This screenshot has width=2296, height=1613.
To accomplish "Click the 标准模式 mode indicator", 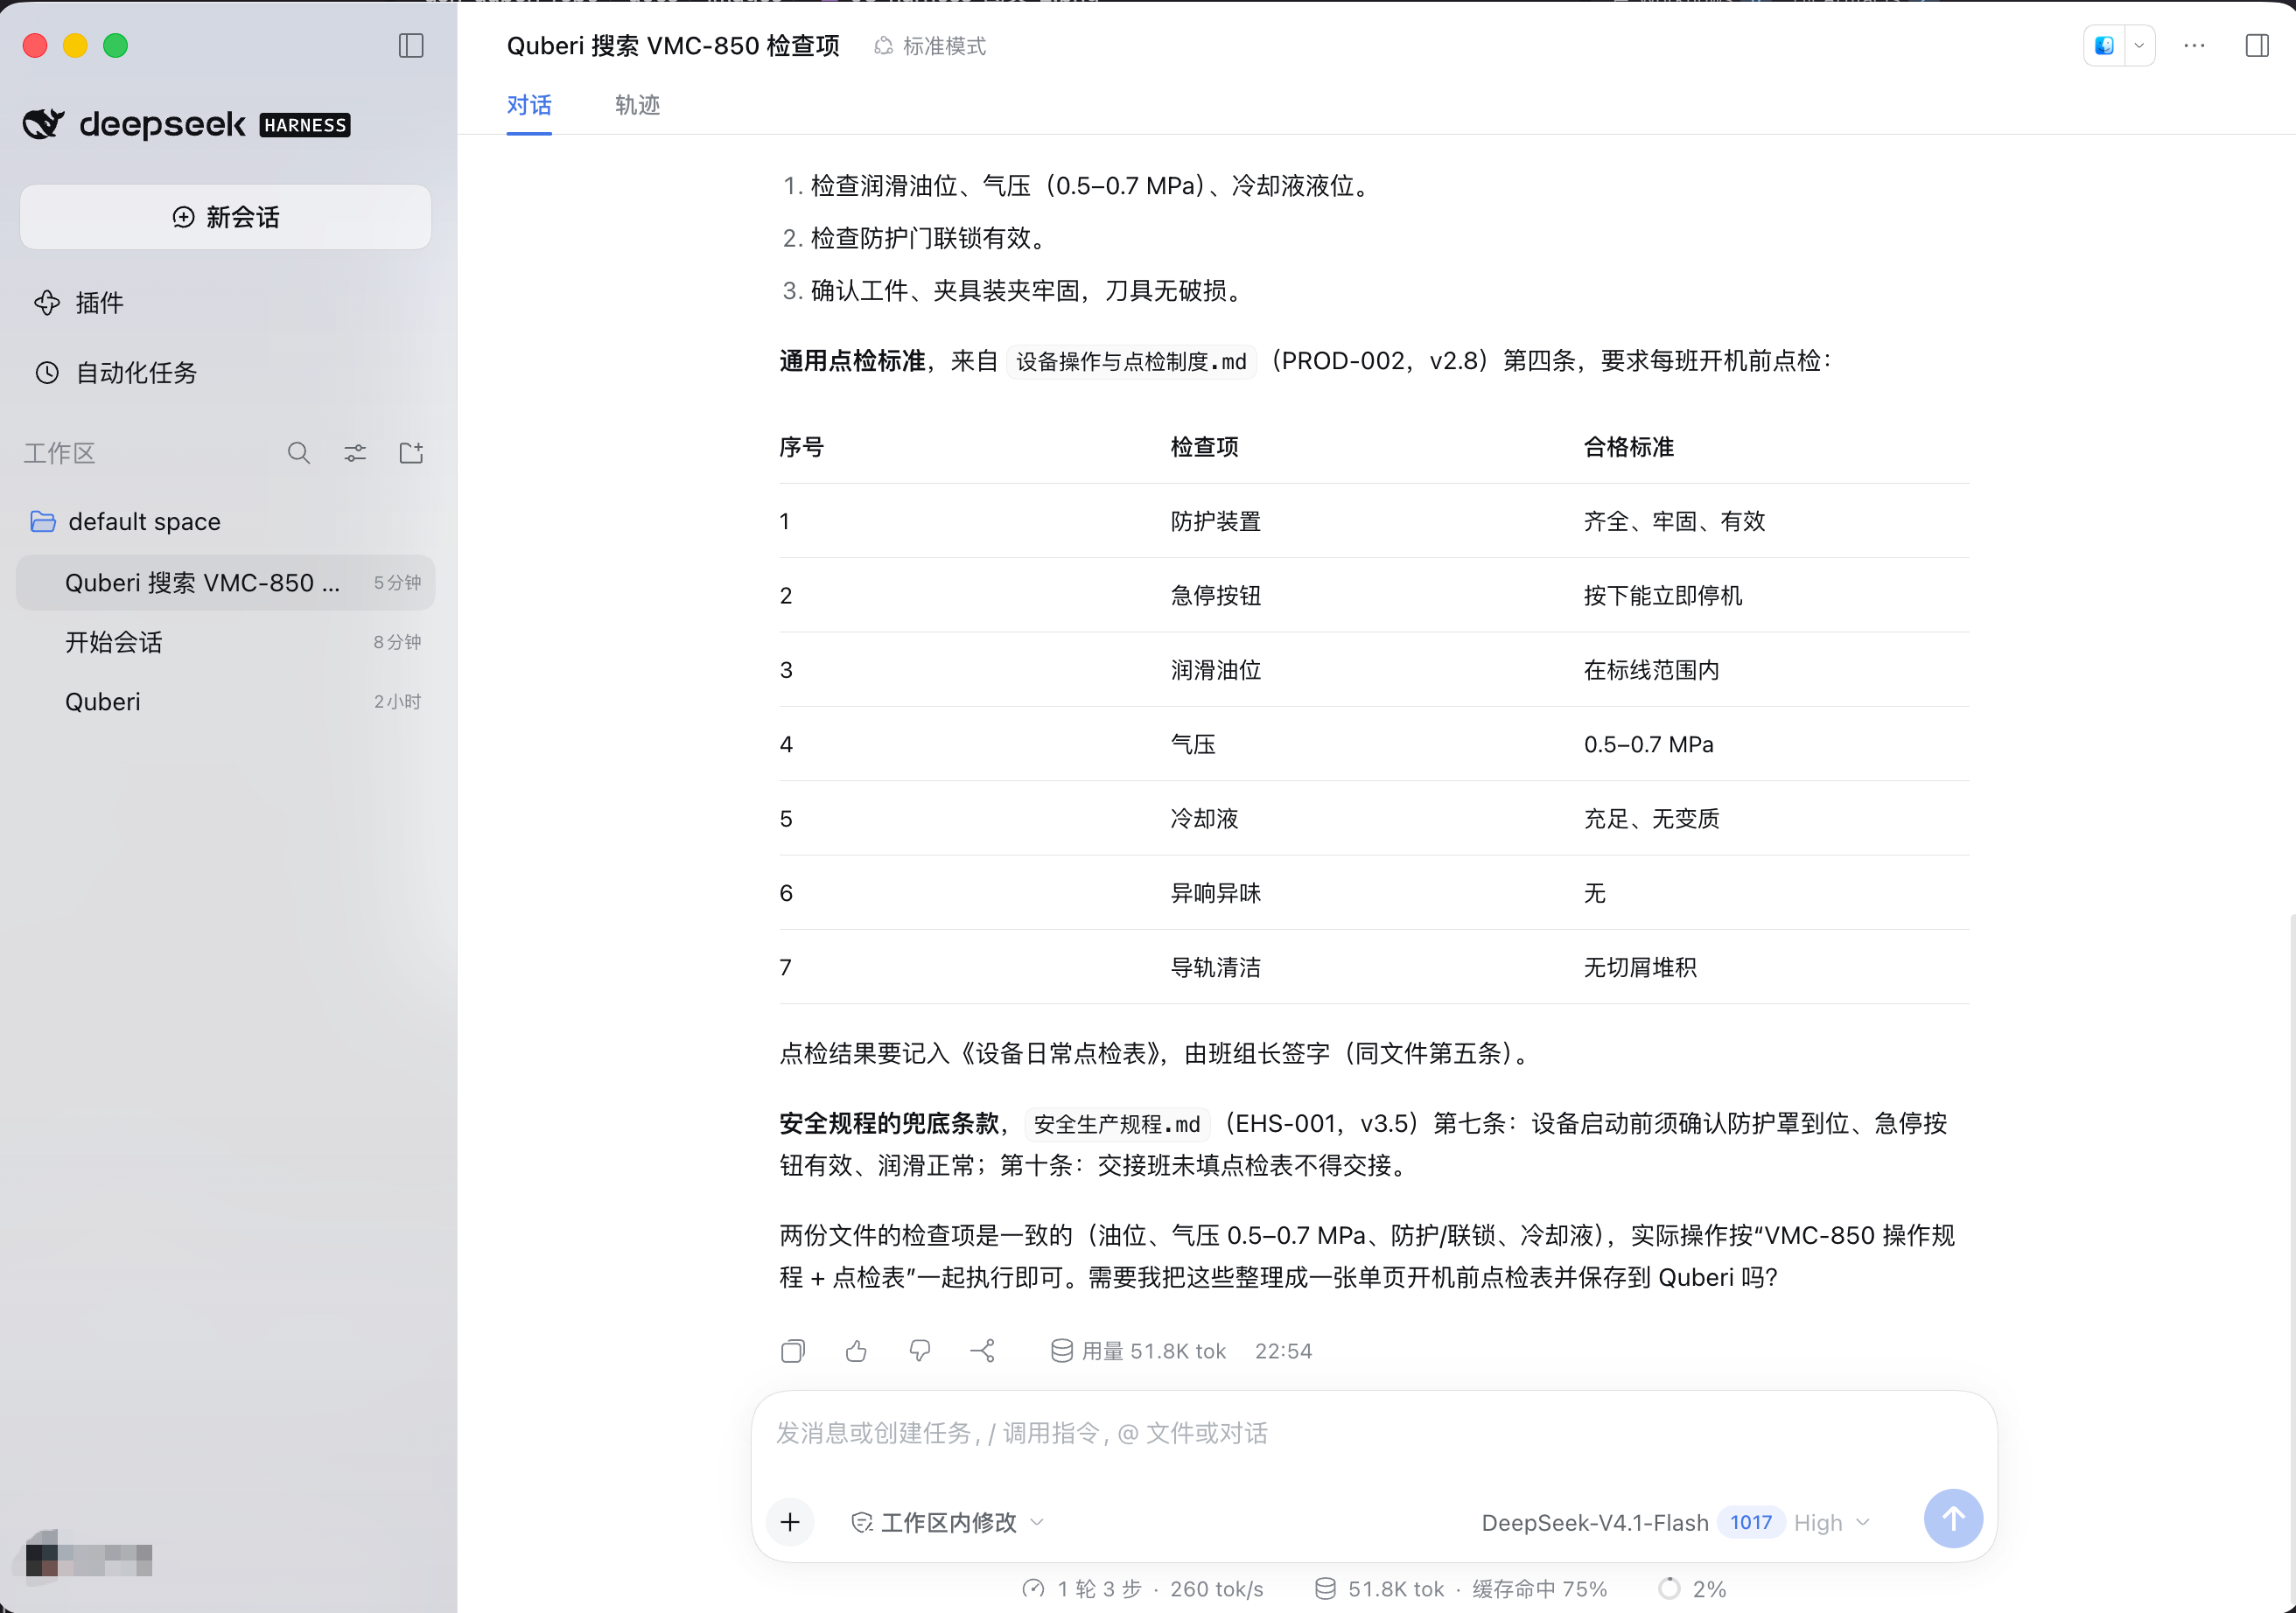I will click(930, 46).
